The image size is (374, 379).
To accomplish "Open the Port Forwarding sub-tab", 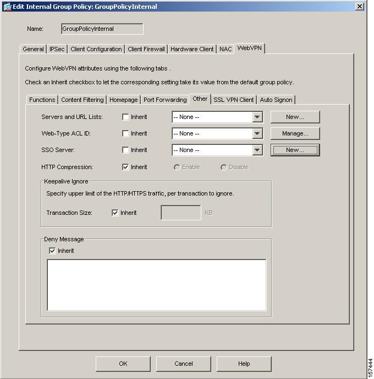I will pos(165,100).
